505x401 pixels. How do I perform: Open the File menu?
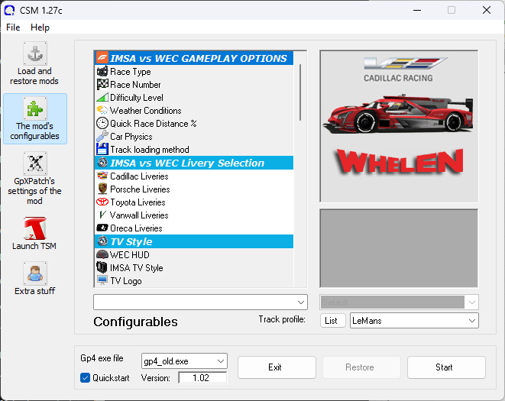tap(13, 27)
